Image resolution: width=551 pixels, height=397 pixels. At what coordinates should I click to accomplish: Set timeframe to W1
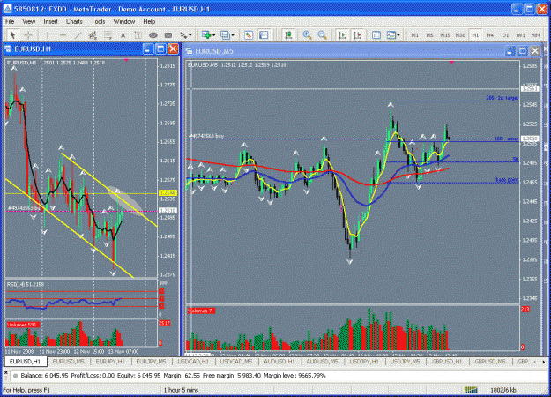point(520,35)
